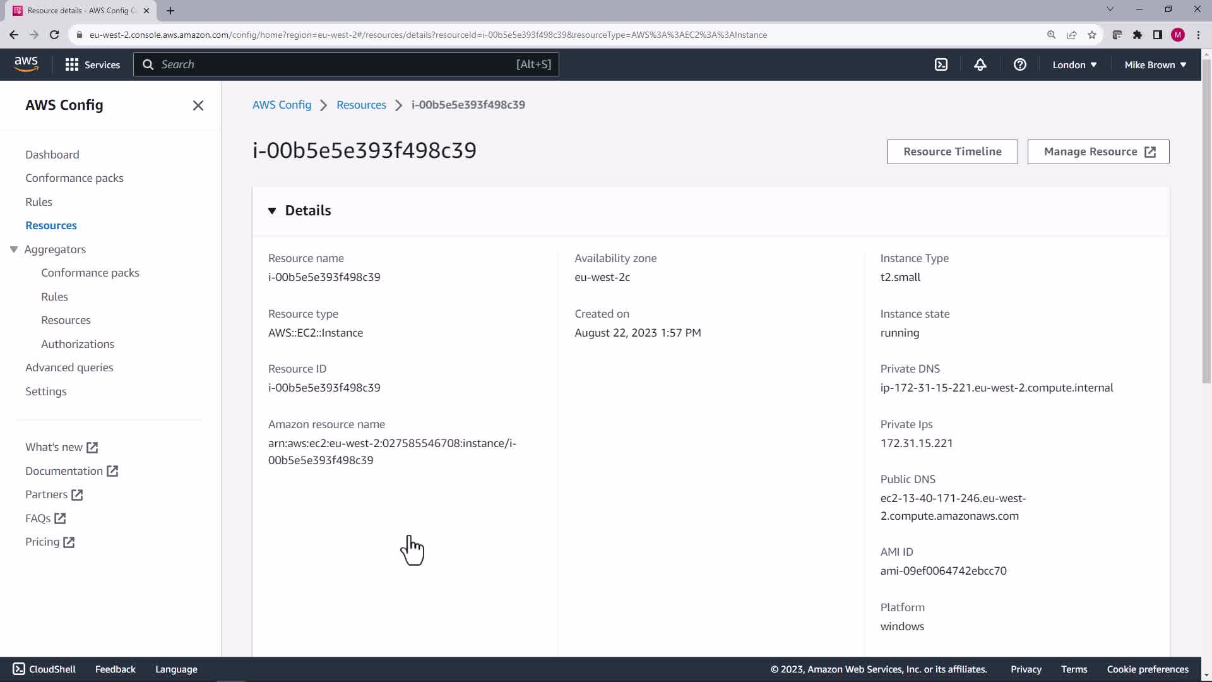Click the AWS logo home icon
This screenshot has width=1212, height=682.
(26, 64)
